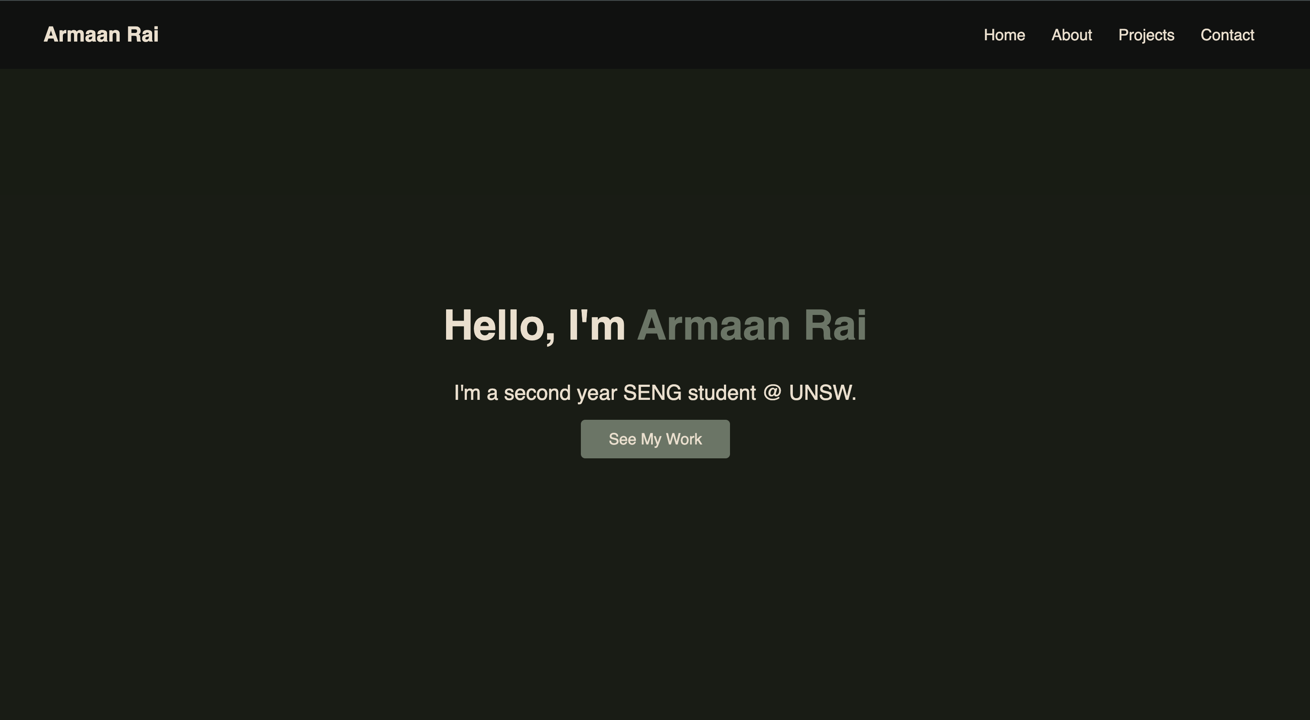Screen dimensions: 1310x720
Task: Click the site owner name in top-left corner
Action: point(101,34)
